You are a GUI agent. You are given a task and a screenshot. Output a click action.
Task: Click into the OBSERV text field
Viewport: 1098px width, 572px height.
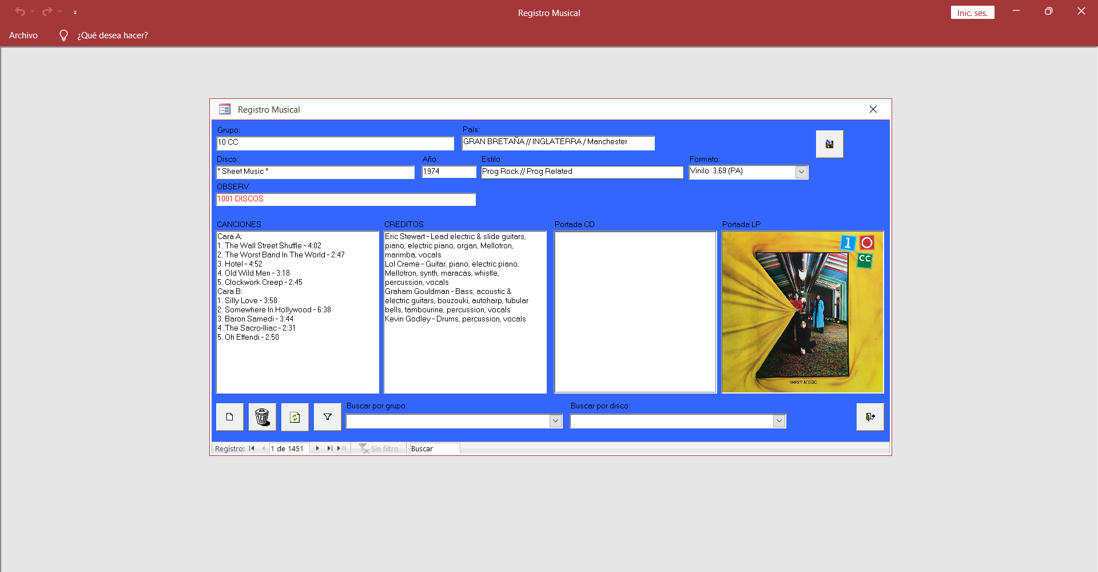345,199
